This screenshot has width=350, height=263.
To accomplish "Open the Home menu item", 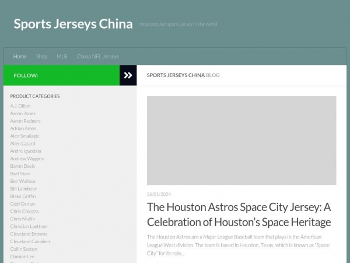I will [20, 57].
